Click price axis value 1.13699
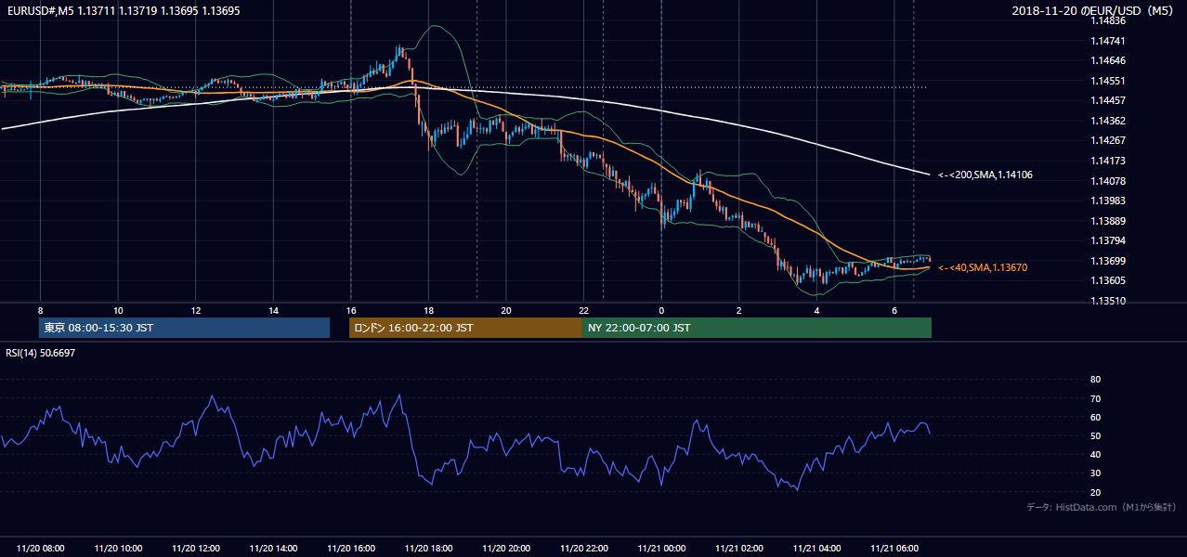This screenshot has height=557, width=1187. click(x=1106, y=261)
